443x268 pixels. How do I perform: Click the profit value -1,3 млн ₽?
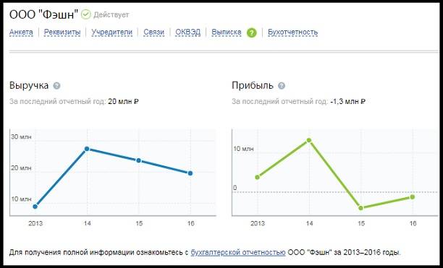click(347, 101)
